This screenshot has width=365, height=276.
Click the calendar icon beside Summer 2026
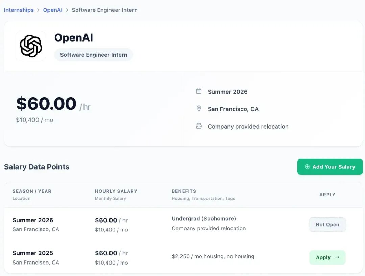coord(199,91)
